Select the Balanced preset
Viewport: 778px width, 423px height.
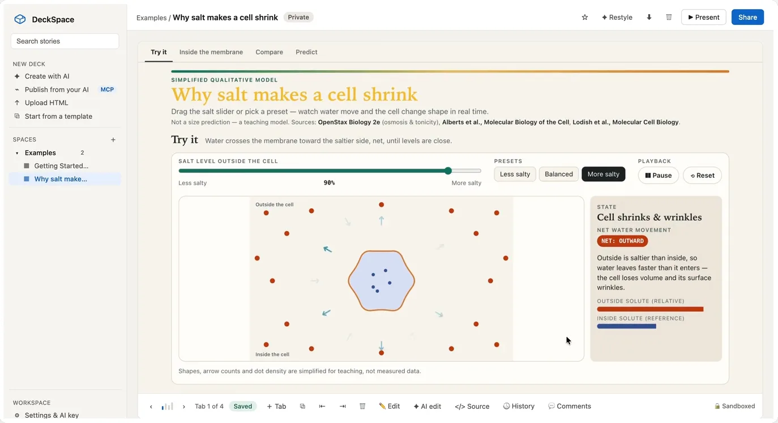pyautogui.click(x=559, y=174)
